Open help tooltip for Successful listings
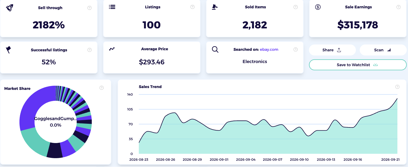This screenshot has height=167, width=408. click(90, 50)
